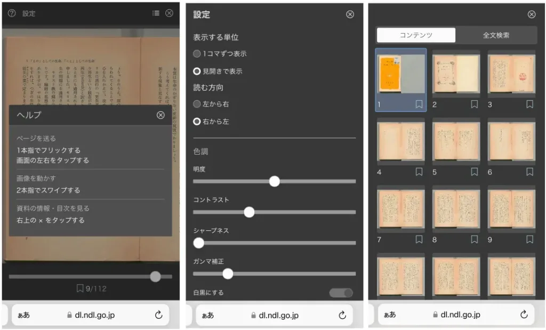This screenshot has width=546, height=330.
Task: Toggle the 白黒にする switch
Action: pyautogui.click(x=341, y=293)
